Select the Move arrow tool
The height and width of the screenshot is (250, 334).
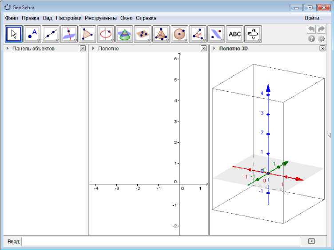14,34
